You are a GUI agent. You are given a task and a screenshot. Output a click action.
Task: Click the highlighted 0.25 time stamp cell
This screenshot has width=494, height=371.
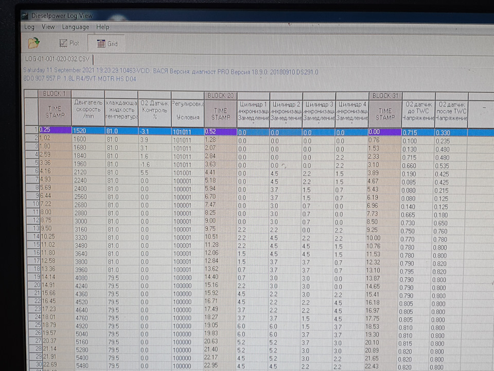pyautogui.click(x=54, y=130)
